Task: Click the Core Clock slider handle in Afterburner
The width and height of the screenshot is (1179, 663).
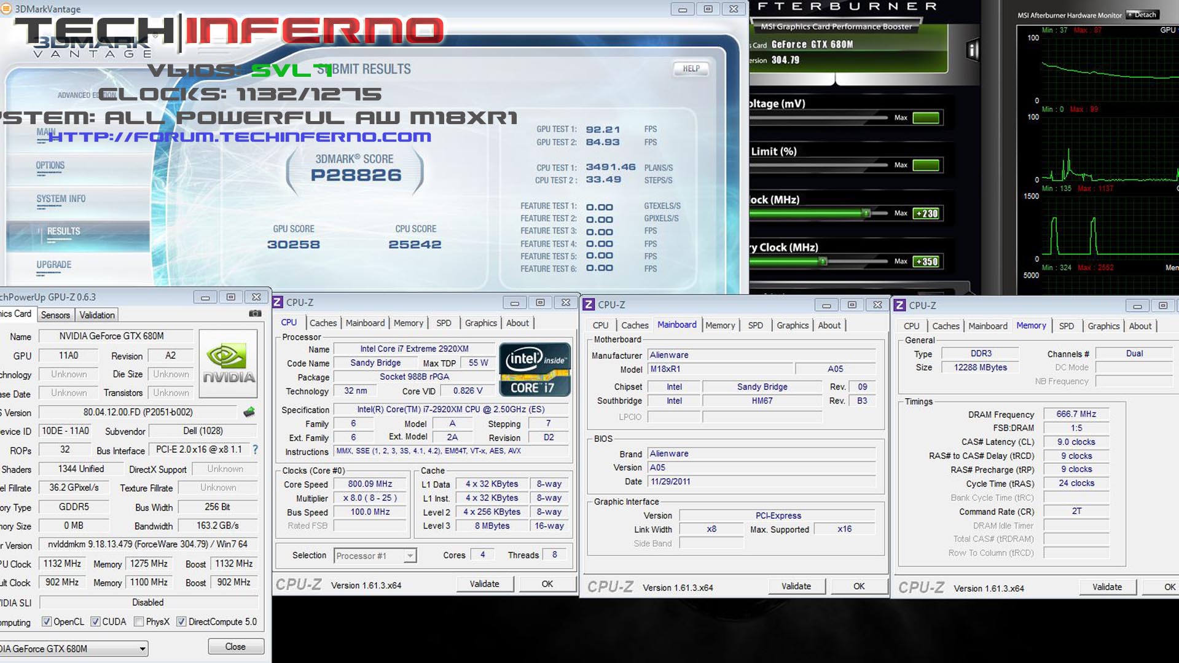Action: pos(866,213)
